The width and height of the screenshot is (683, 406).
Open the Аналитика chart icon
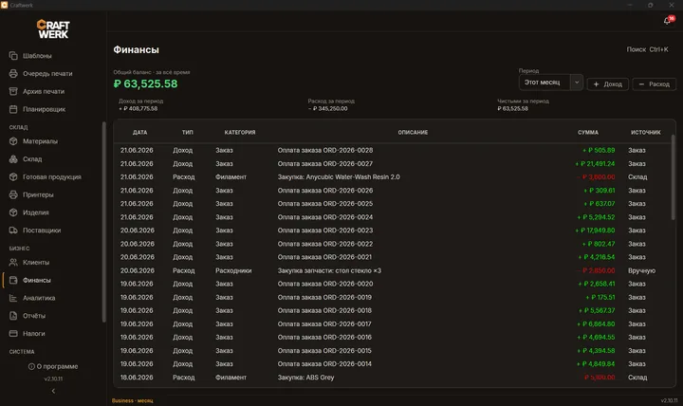[x=13, y=298]
